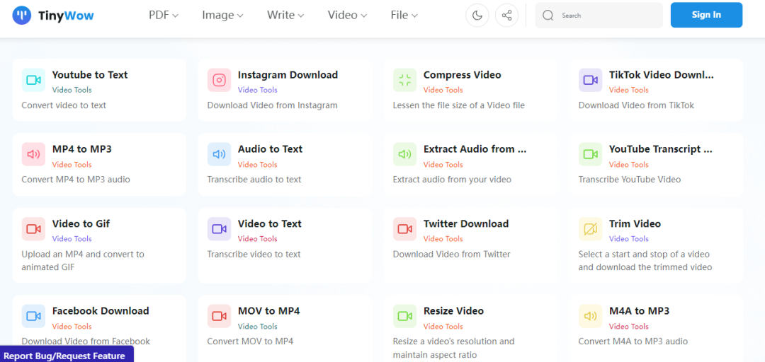The width and height of the screenshot is (765, 362).
Task: Click the TinyWow brand name text
Action: click(x=66, y=16)
